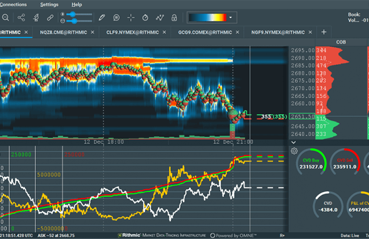Collapse the panel with the chevron below prices

294,142
